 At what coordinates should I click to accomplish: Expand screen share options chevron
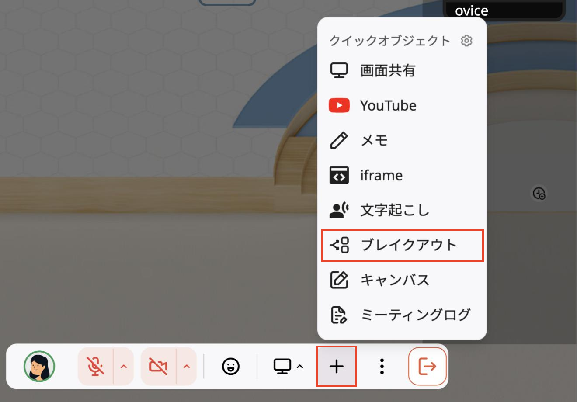(x=300, y=366)
